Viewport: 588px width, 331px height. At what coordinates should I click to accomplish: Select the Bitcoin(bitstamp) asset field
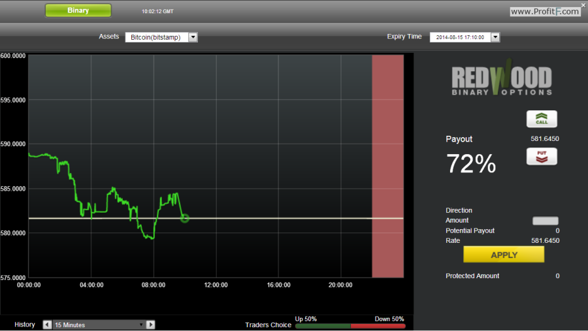tap(157, 37)
